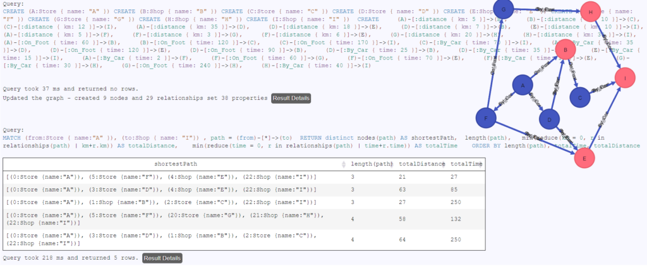Click length 3 in the A-D-E-I row

tap(353, 190)
